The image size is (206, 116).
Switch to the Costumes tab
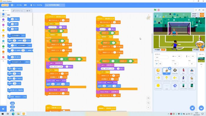pos(18,11)
